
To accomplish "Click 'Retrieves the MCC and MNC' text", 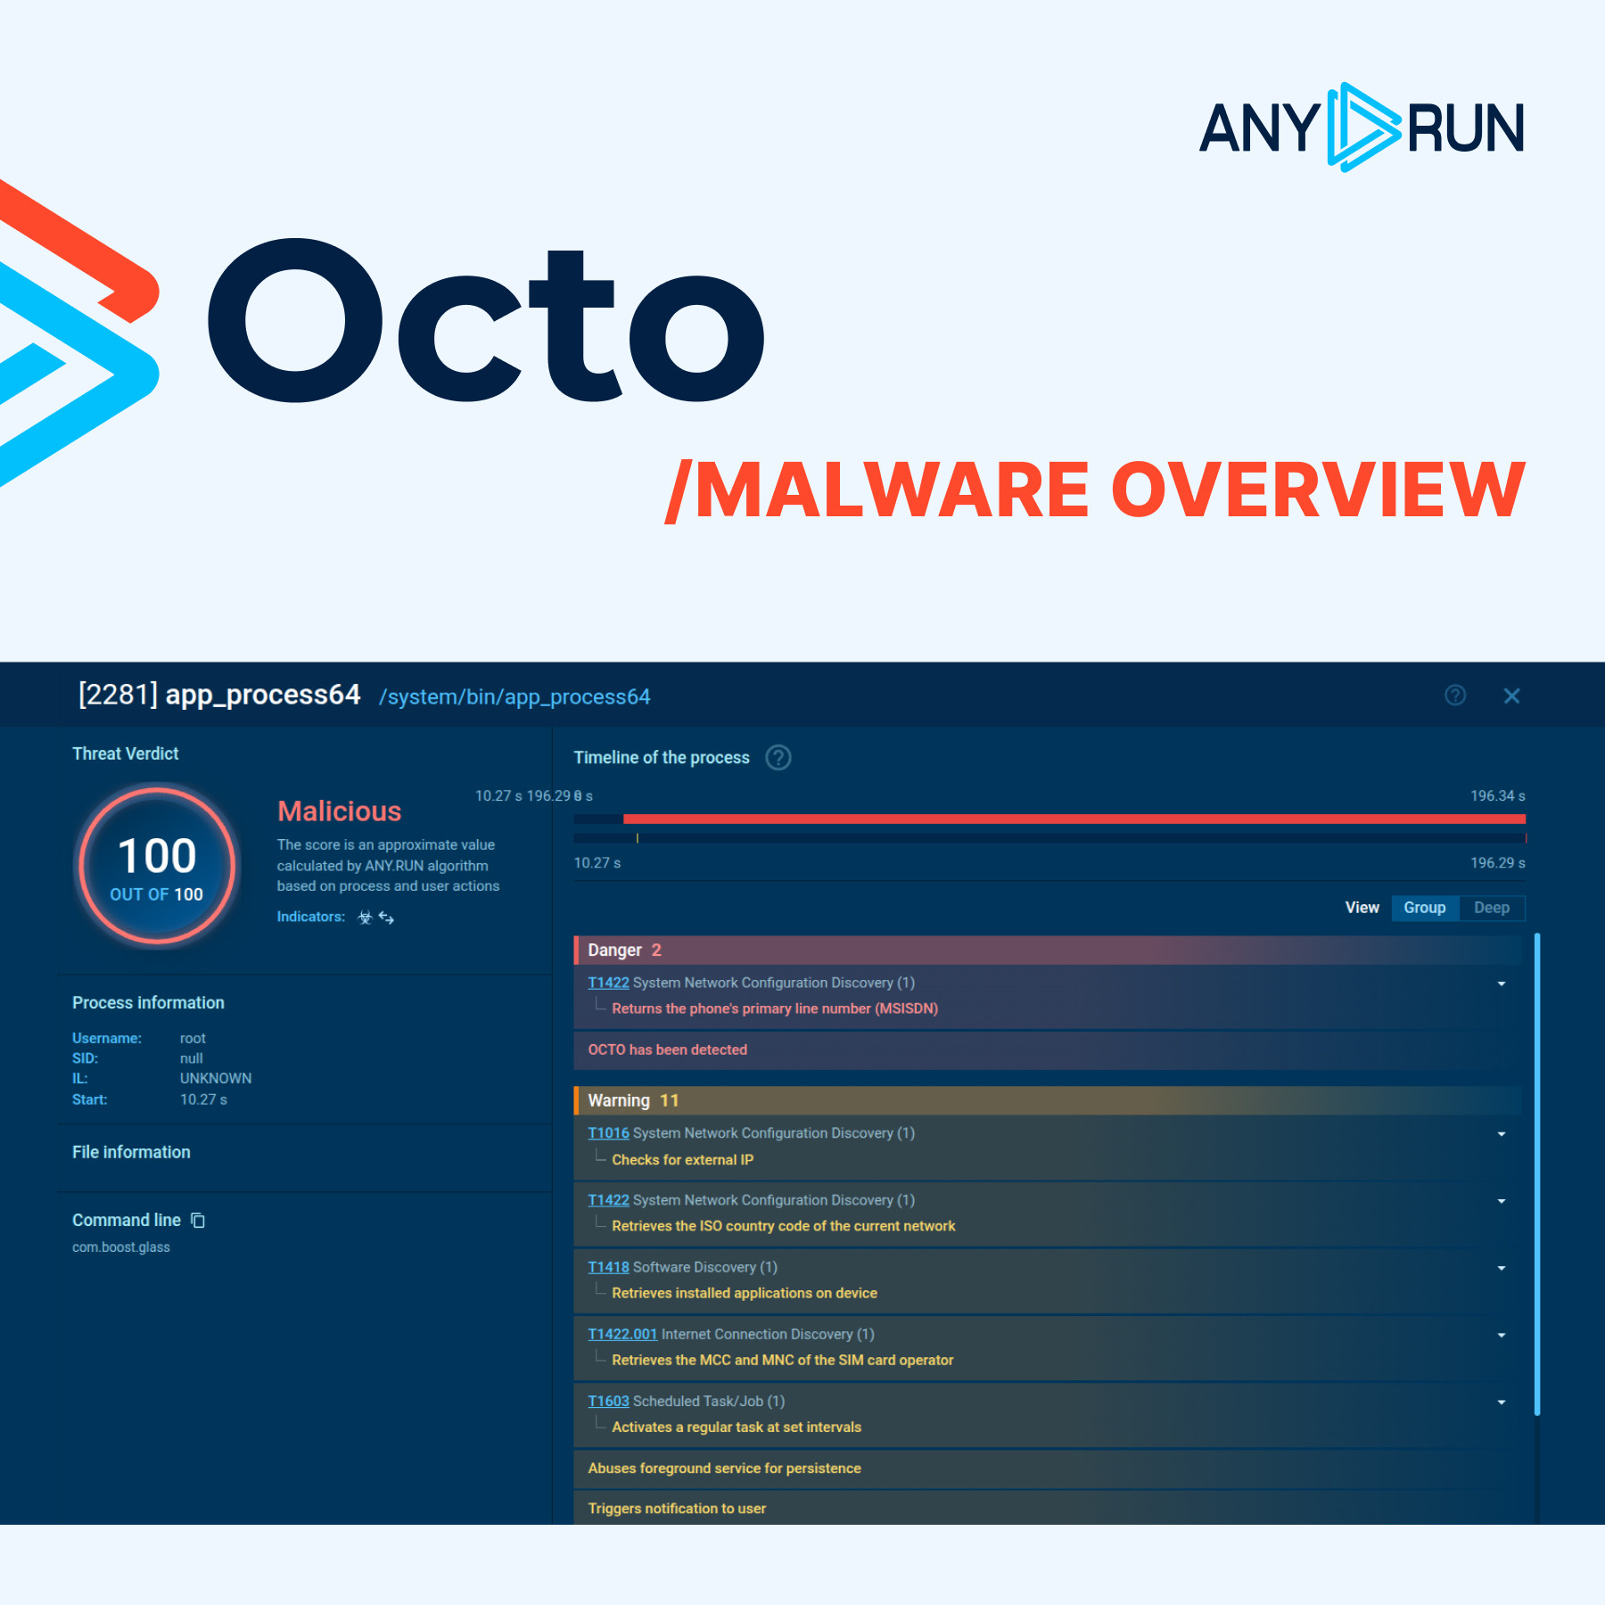I will click(782, 1360).
